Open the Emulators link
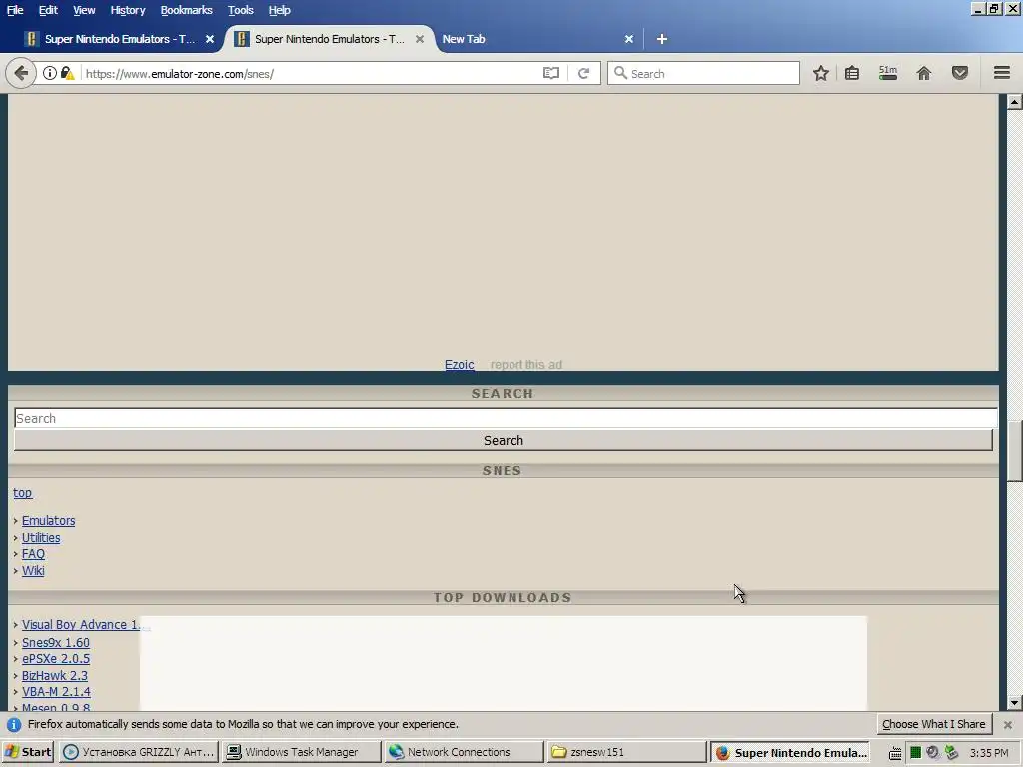1023x767 pixels. click(x=49, y=521)
